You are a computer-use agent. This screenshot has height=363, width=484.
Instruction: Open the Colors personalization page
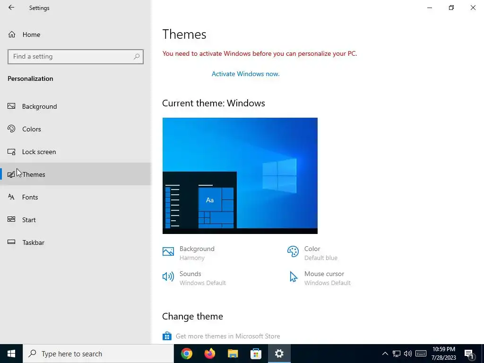[x=76, y=129]
